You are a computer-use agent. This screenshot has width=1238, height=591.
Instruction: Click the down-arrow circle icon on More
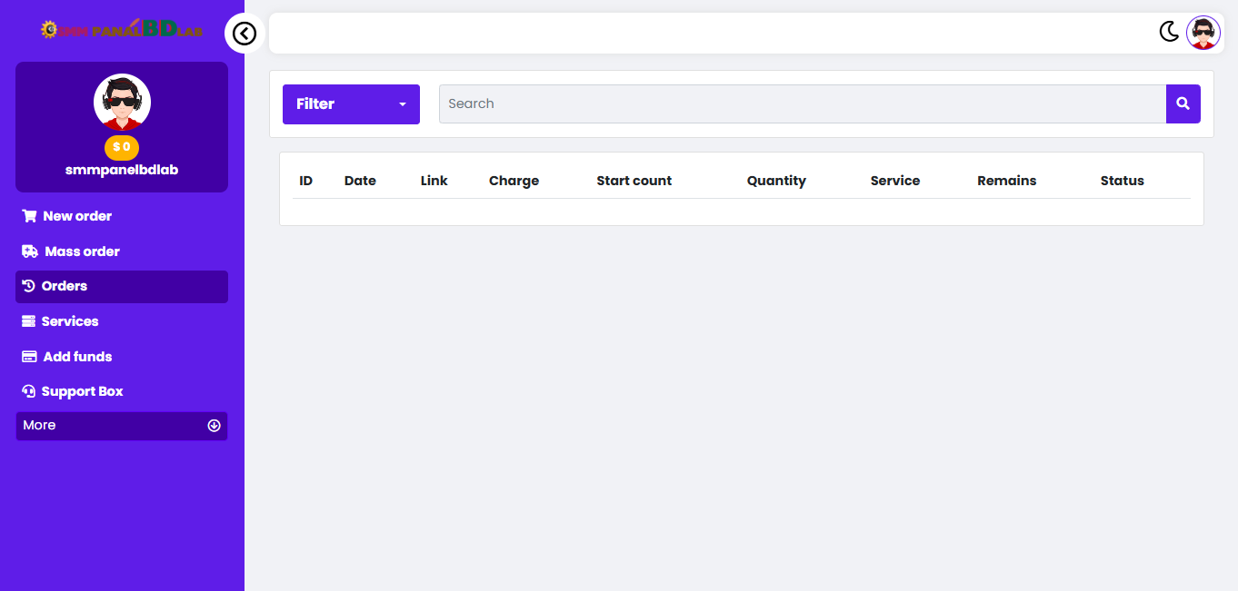point(215,426)
